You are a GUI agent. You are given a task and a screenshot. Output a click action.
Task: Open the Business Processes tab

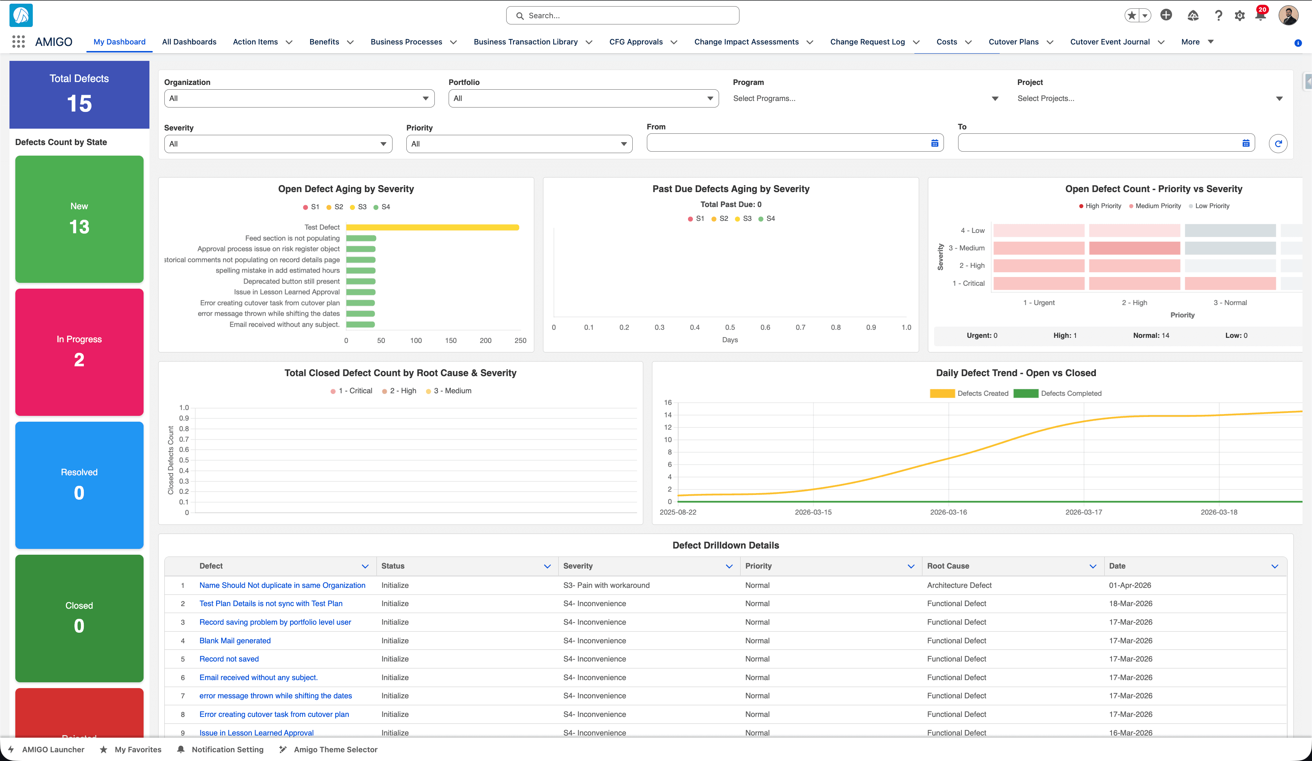coord(406,42)
